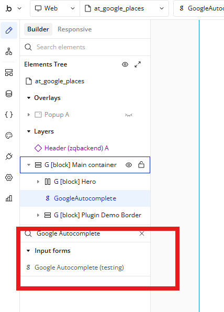
Task: Select Header (zqbackend) A reusable element
Action: tap(76, 148)
